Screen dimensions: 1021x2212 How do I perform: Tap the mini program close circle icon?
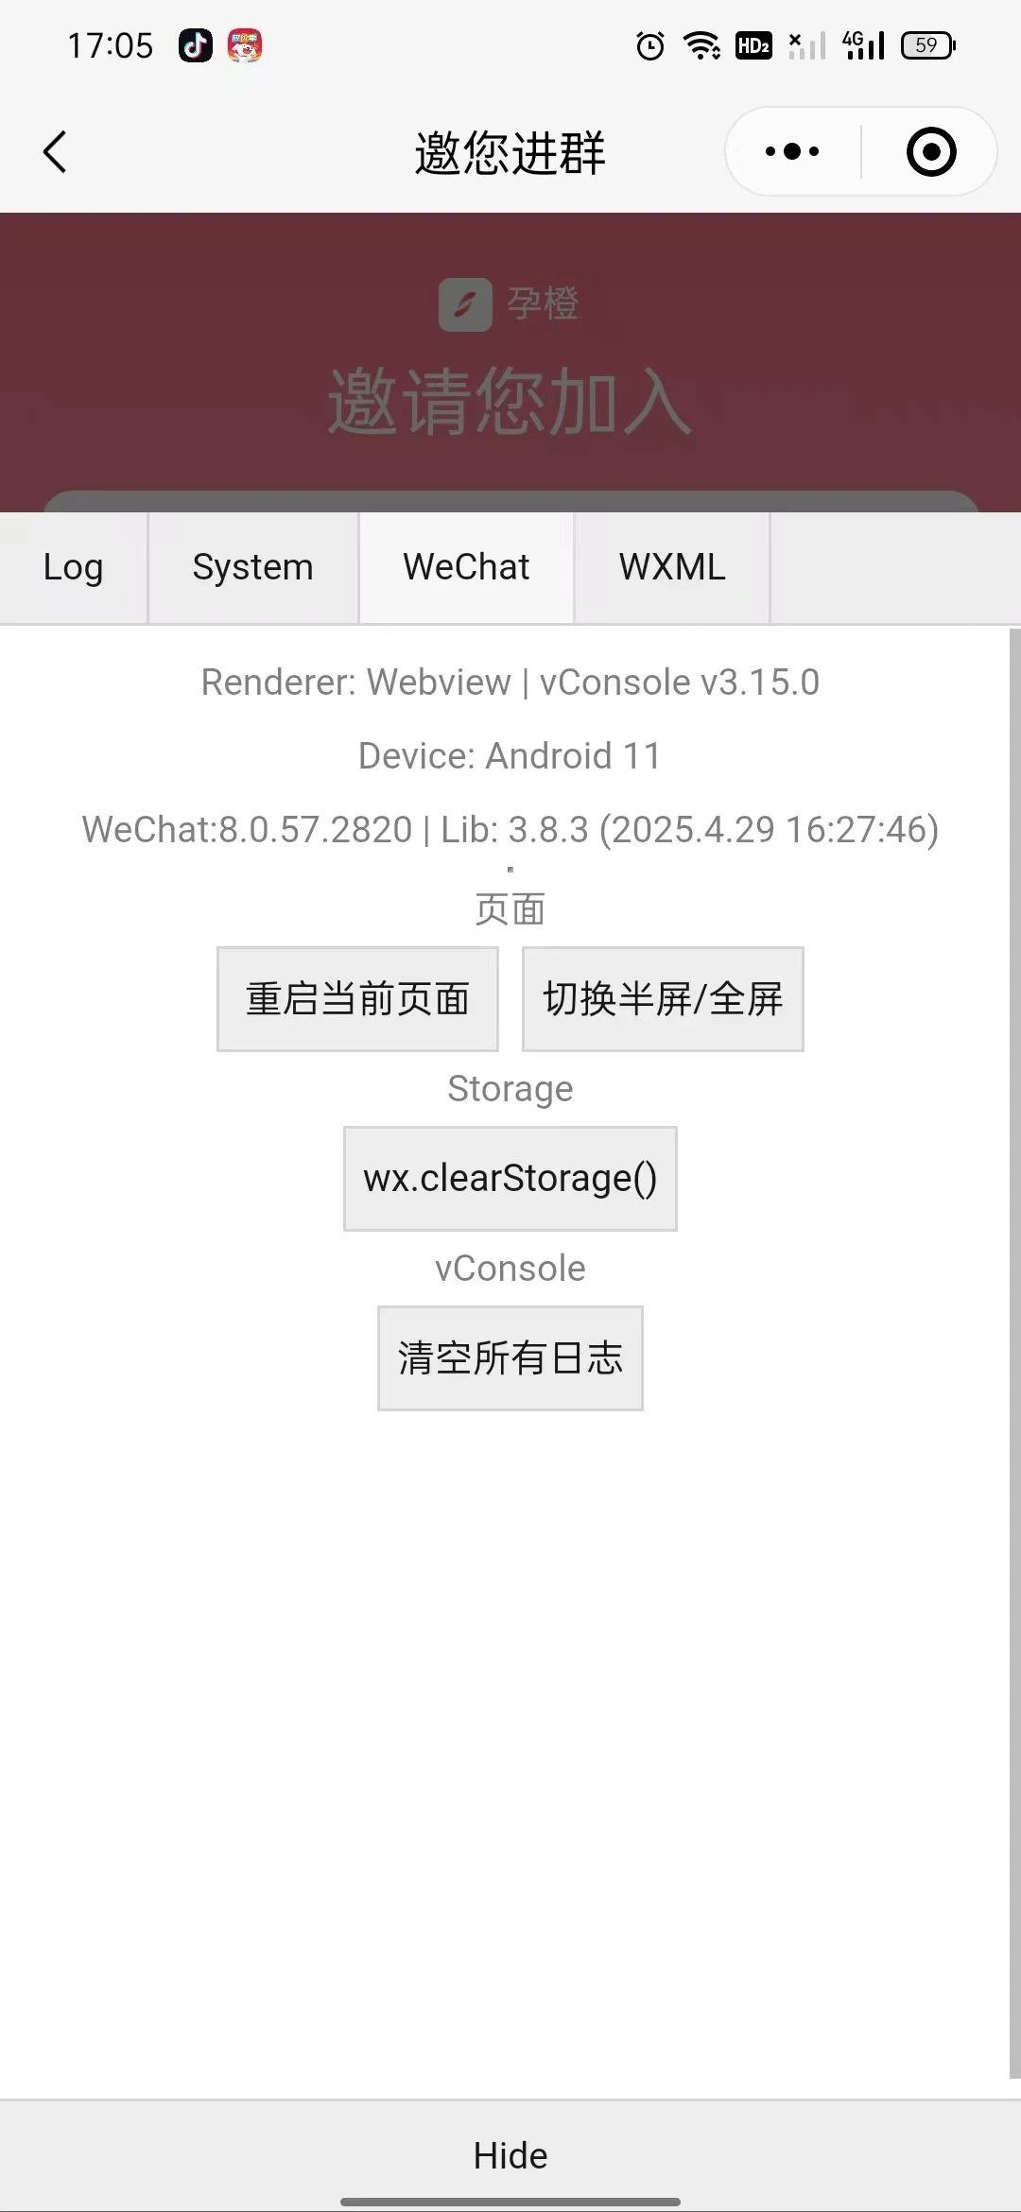coord(931,151)
